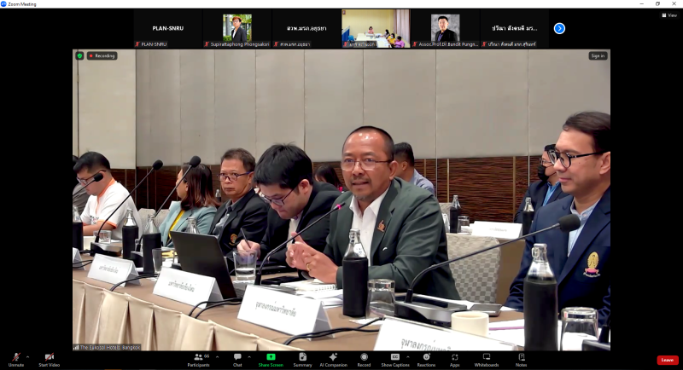Screen dimensions: 683x370
Task: Open the Apps panel
Action: (x=454, y=360)
